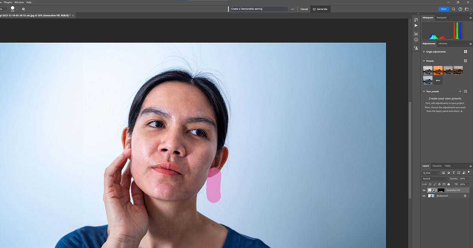Open the Normal blend mode dropdown
The image size is (473, 248).
435,179
